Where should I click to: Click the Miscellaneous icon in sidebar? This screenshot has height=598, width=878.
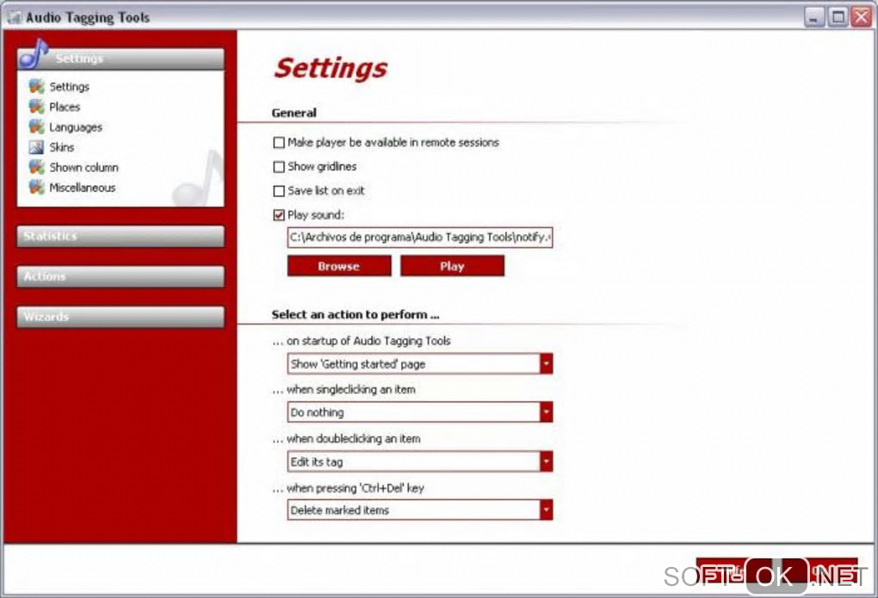(x=36, y=187)
